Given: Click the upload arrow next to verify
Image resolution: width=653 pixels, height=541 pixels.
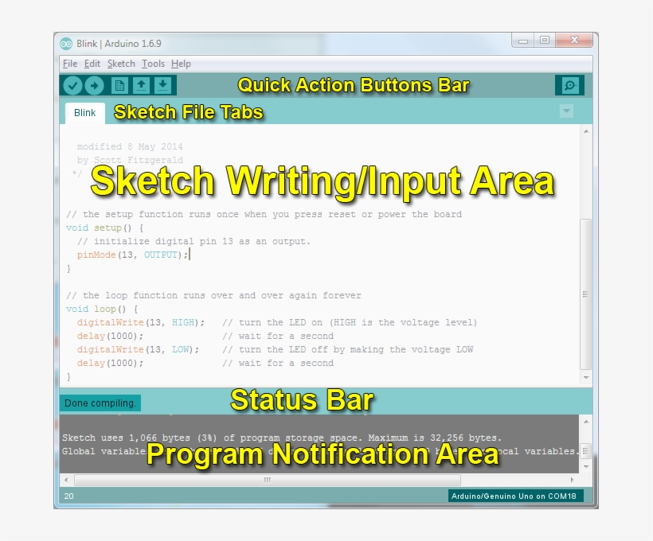Looking at the screenshot, I should [x=94, y=85].
